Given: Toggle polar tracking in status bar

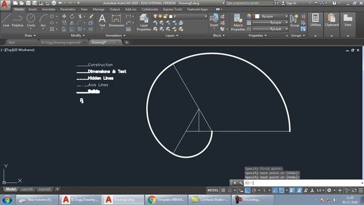Looking at the screenshot, I should coord(254,190).
